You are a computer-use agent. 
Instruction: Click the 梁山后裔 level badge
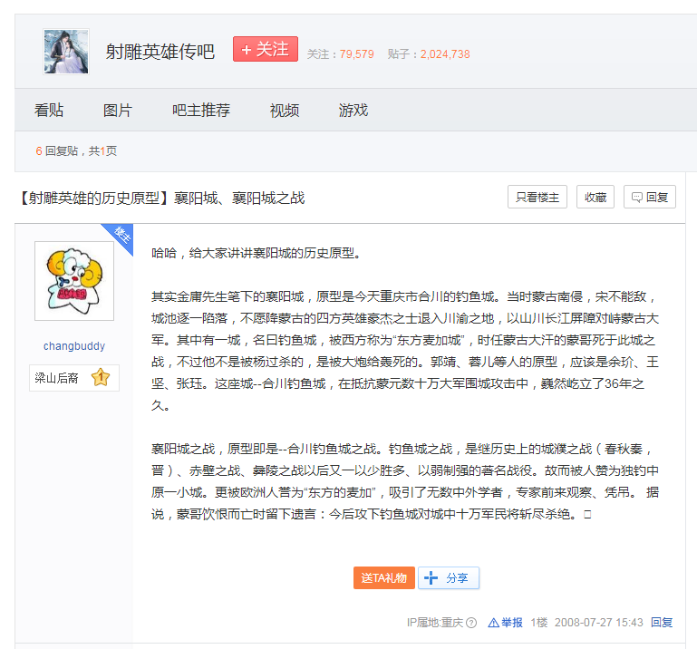74,378
